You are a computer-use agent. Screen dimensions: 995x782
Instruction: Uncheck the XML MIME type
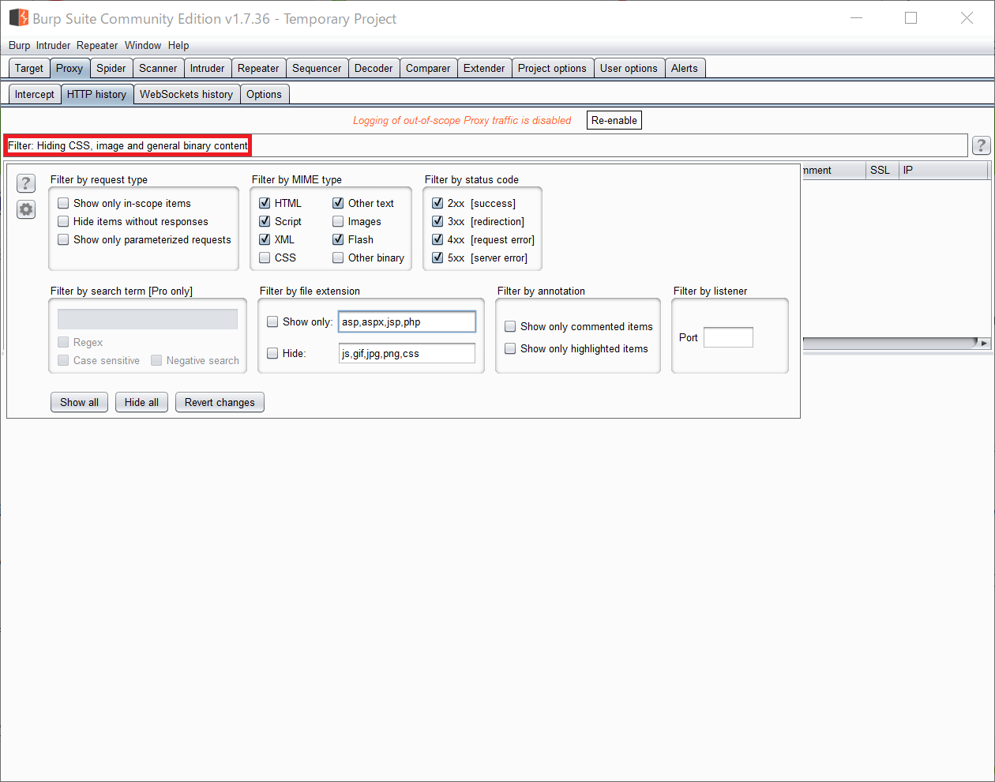(265, 239)
